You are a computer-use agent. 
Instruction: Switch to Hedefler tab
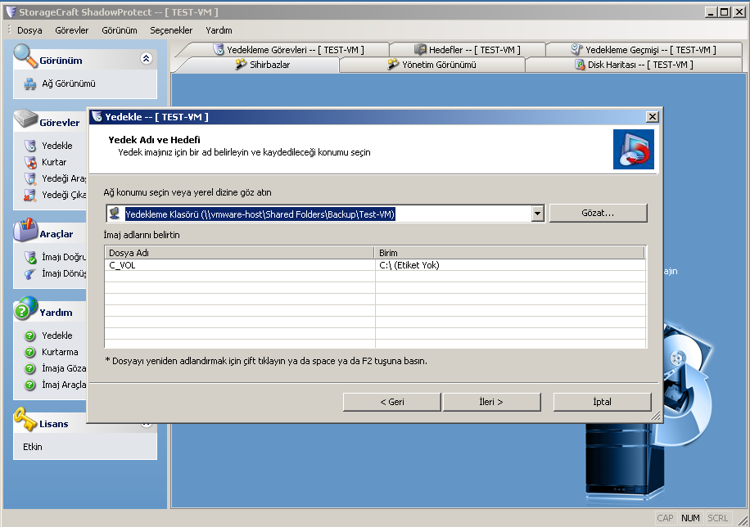(x=468, y=50)
